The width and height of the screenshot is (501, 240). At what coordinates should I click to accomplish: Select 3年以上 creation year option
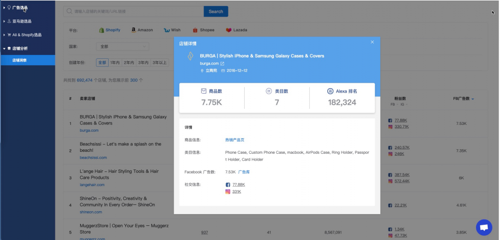[x=159, y=63]
